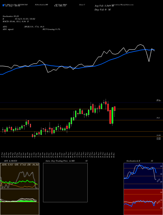Click the 'BUY Growing @ 1%' ADX signal text

(51, 29)
